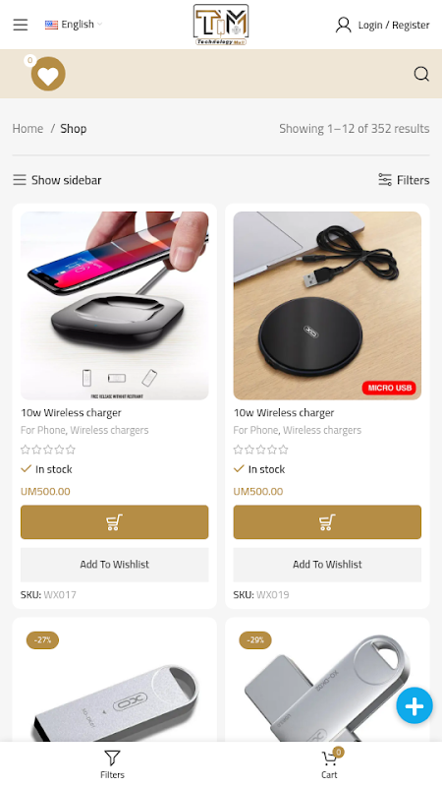The width and height of the screenshot is (442, 787).
Task: Add WX019 charger to cart
Action: click(327, 522)
